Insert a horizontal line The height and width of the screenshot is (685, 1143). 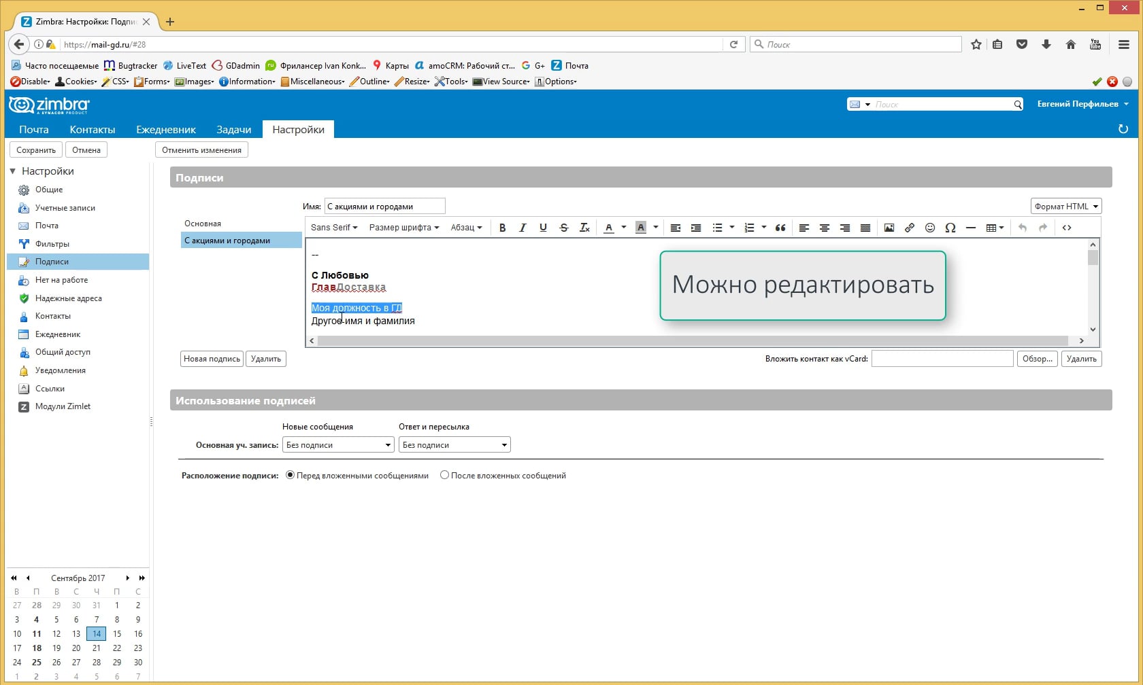point(971,228)
